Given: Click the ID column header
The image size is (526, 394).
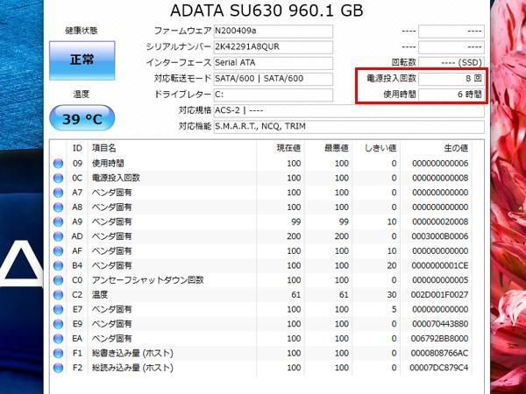Looking at the screenshot, I should (x=77, y=148).
